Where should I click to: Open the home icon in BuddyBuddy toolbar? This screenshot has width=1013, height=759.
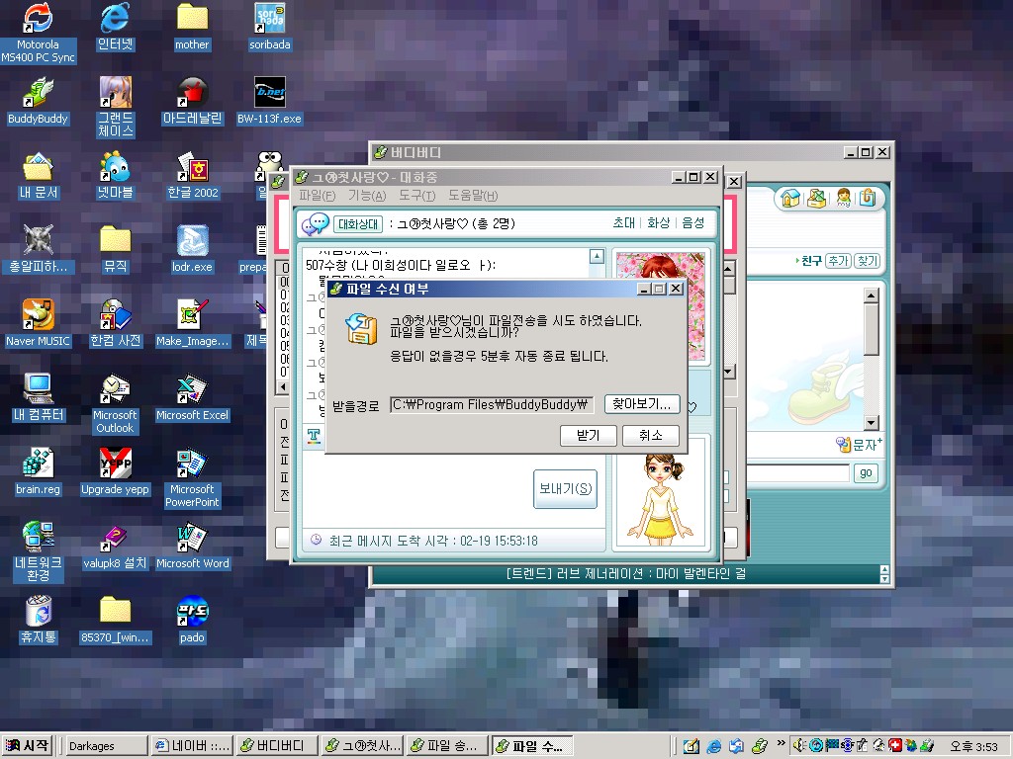click(x=790, y=198)
